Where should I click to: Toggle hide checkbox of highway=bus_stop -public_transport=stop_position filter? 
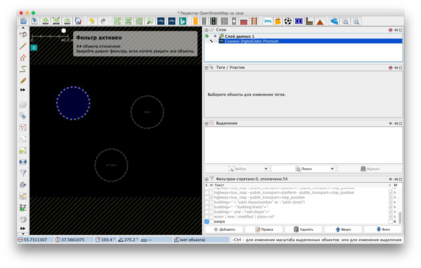click(211, 198)
